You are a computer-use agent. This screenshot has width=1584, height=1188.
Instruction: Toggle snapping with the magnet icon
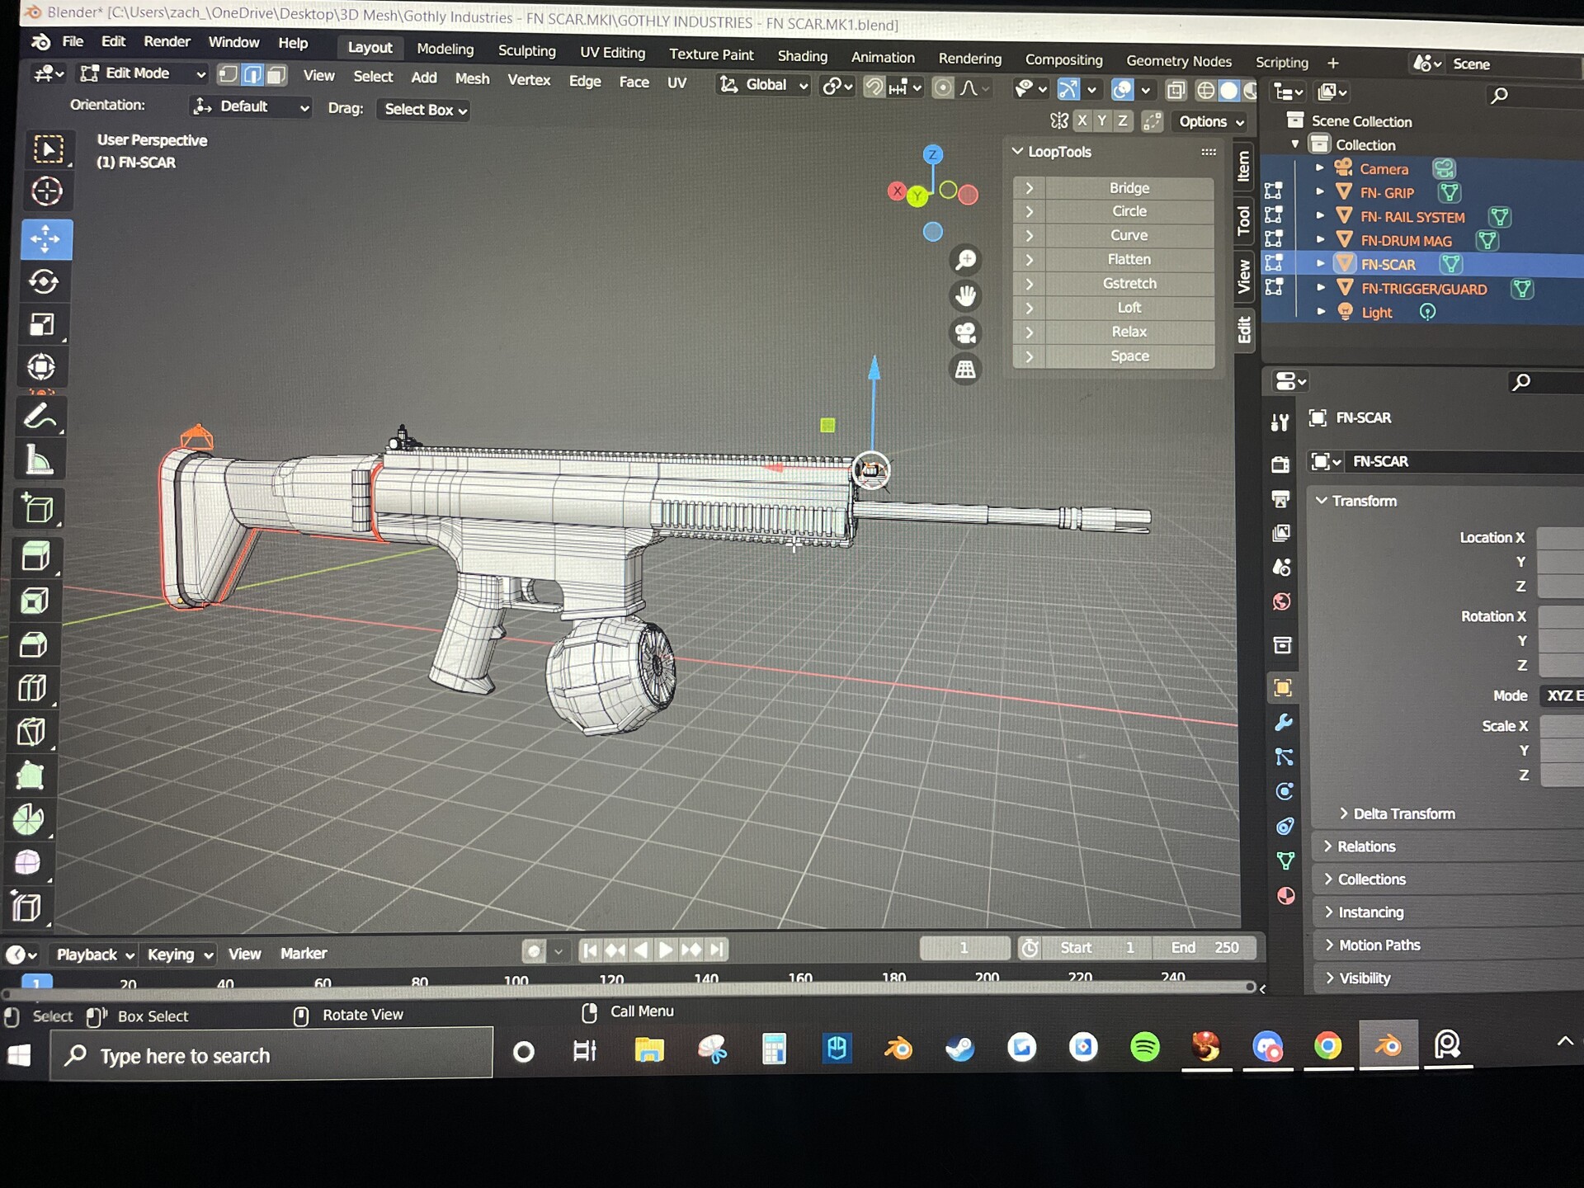872,85
